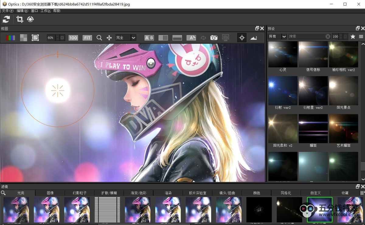
Task: Click the zoom percentage stepper arrows
Action: [x=57, y=38]
